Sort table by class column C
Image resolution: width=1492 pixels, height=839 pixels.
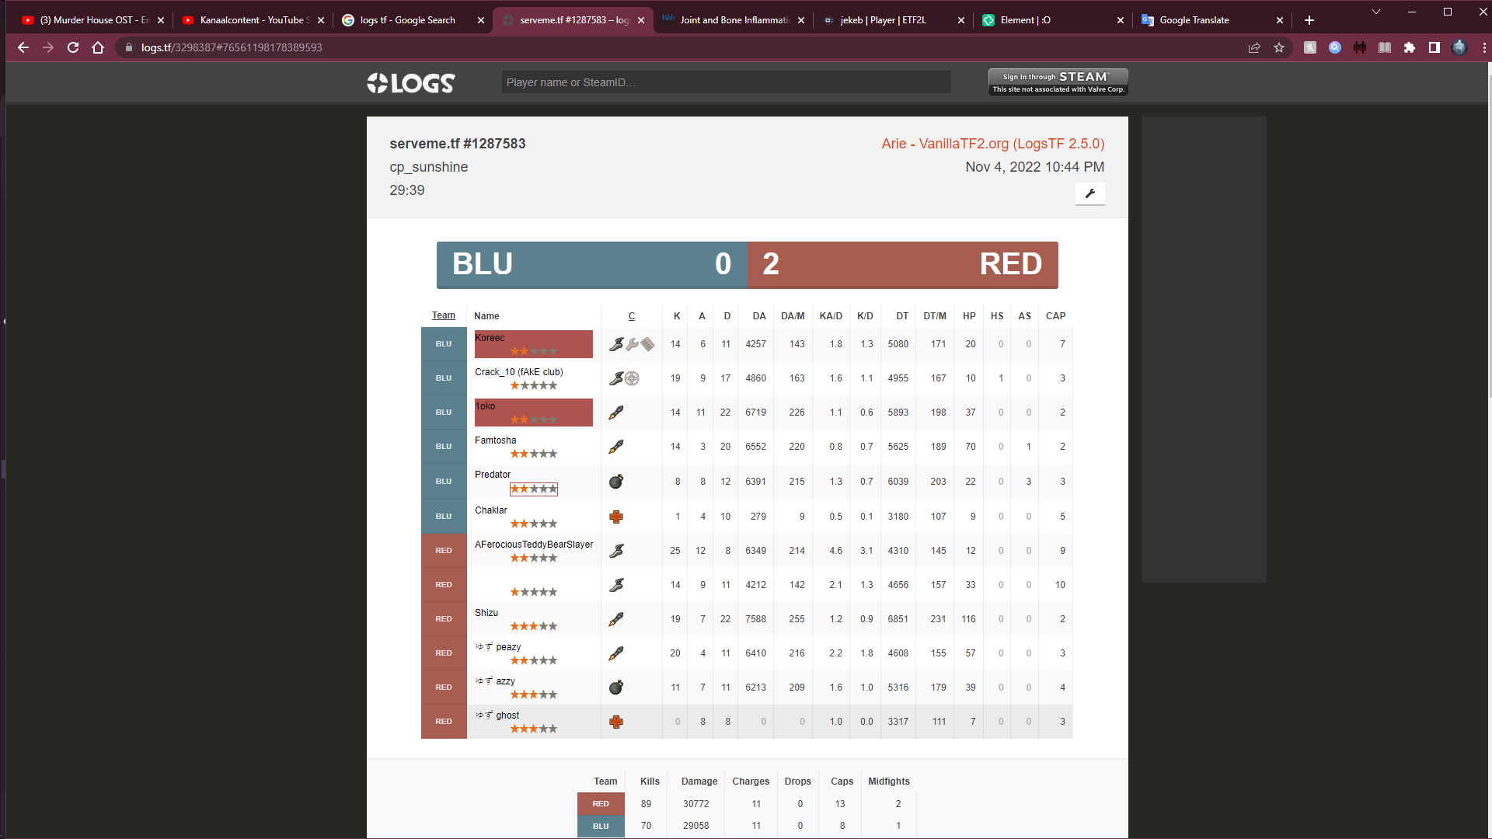point(631,316)
